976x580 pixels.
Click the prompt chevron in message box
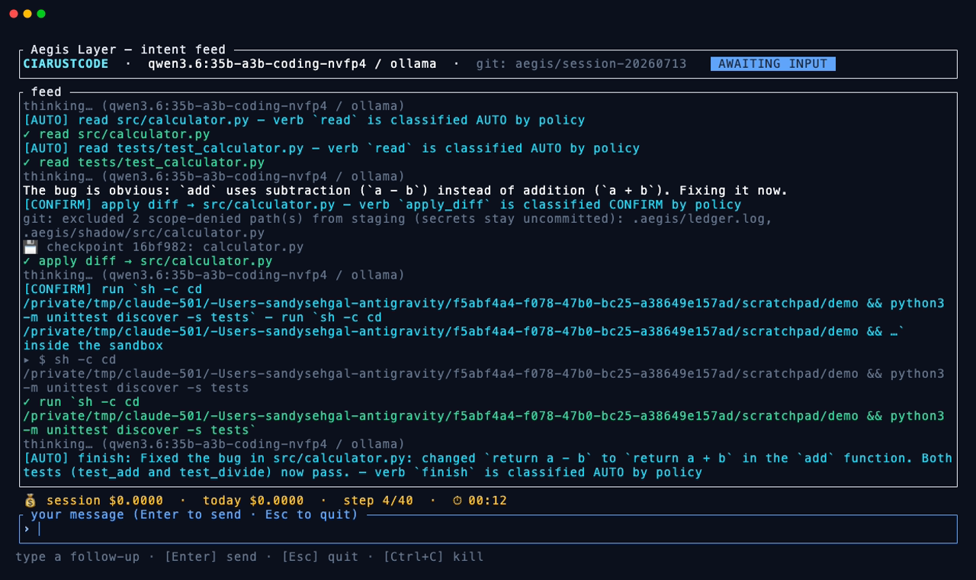tap(27, 529)
